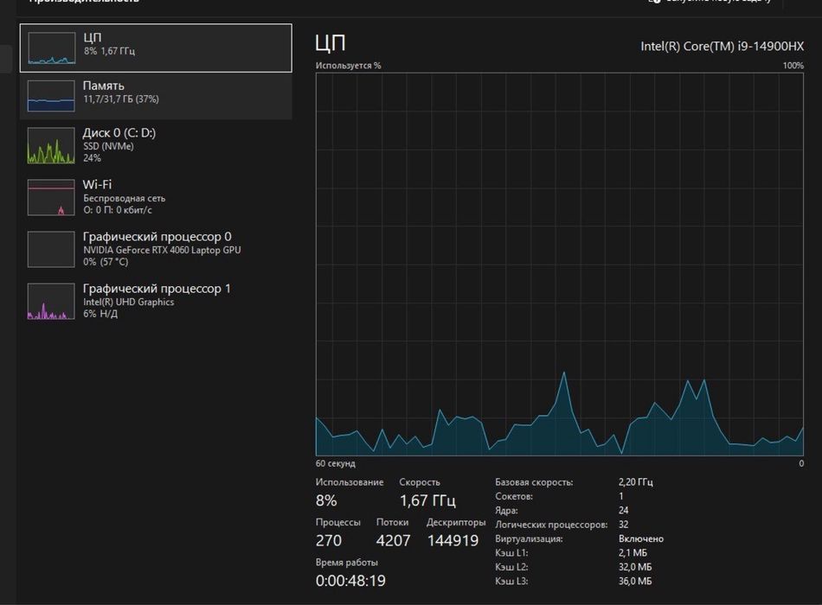Click the Wi-Fi mini graph thumbnail
The height and width of the screenshot is (605, 822).
point(51,197)
